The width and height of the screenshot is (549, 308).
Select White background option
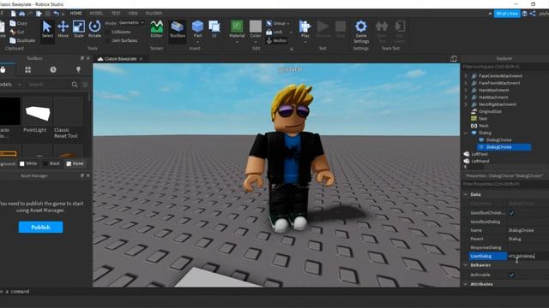pyautogui.click(x=28, y=163)
